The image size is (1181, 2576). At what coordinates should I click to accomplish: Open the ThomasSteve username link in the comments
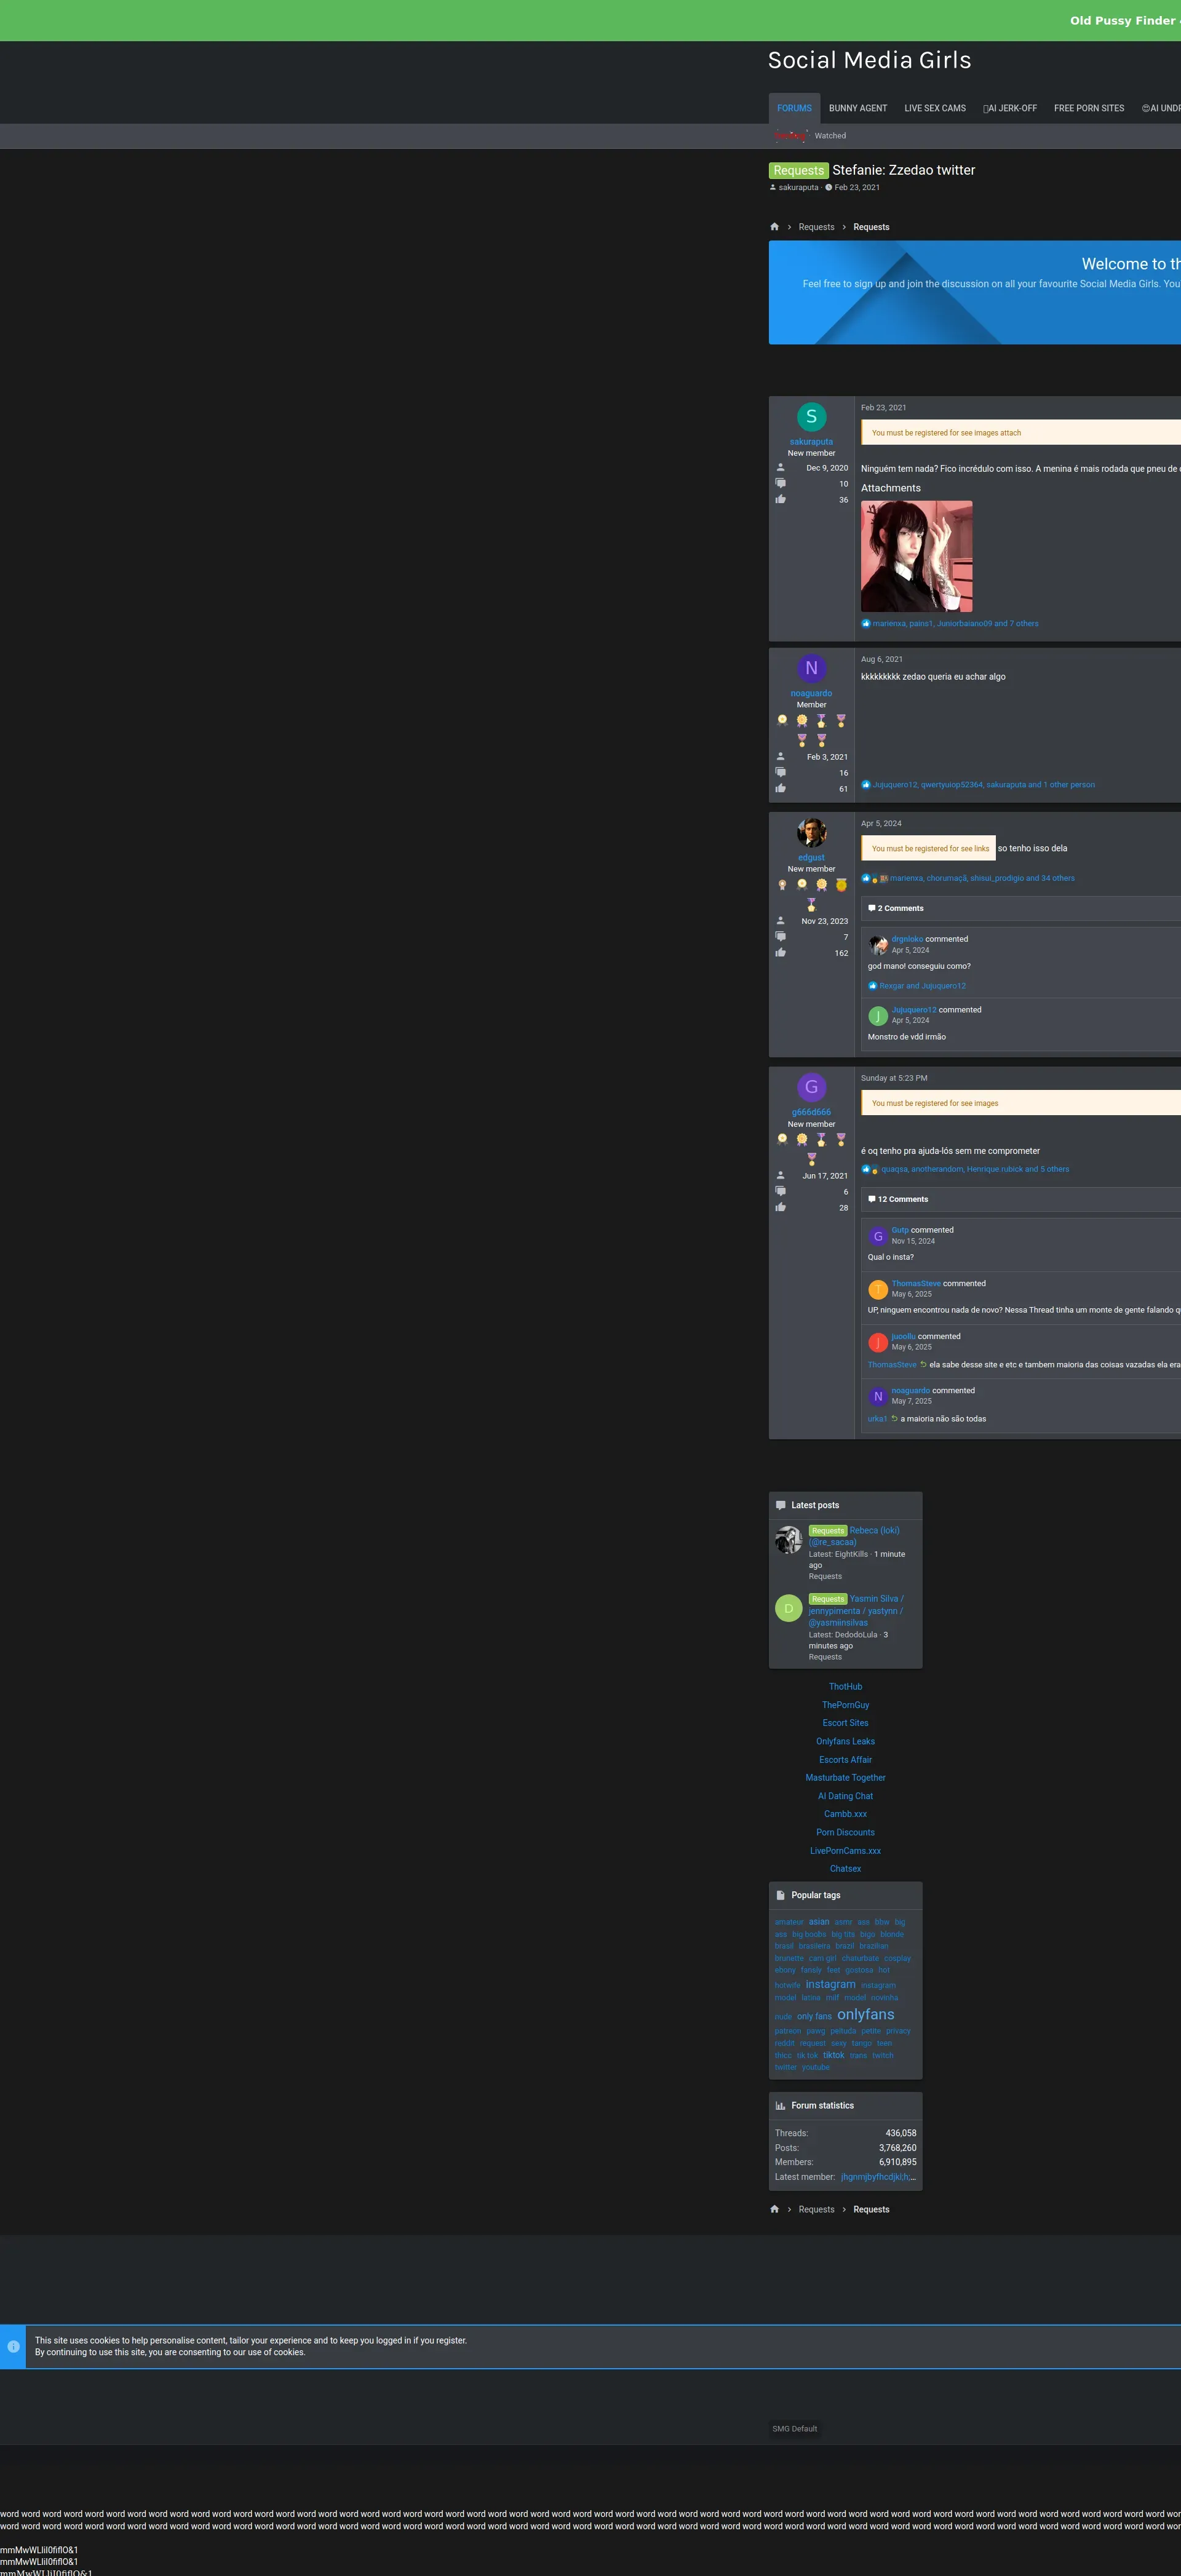pyautogui.click(x=916, y=1283)
